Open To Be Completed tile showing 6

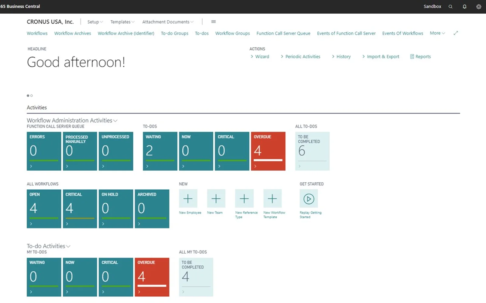coord(312,151)
